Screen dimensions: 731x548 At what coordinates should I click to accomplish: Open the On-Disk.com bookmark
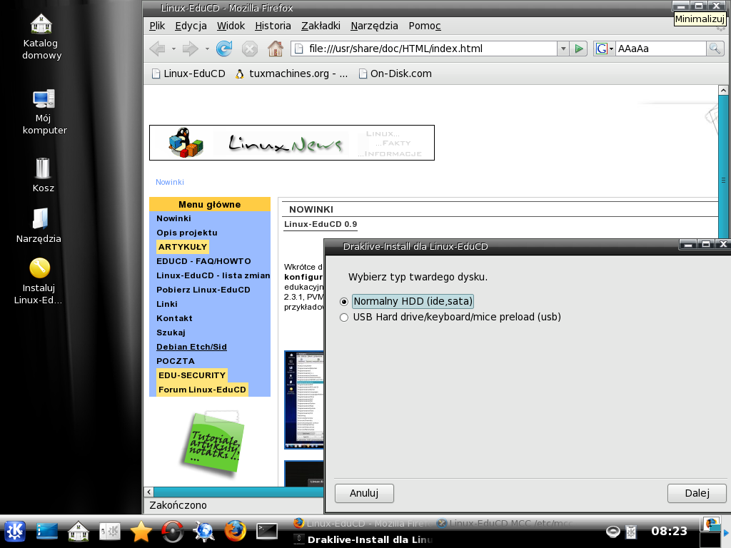(395, 73)
